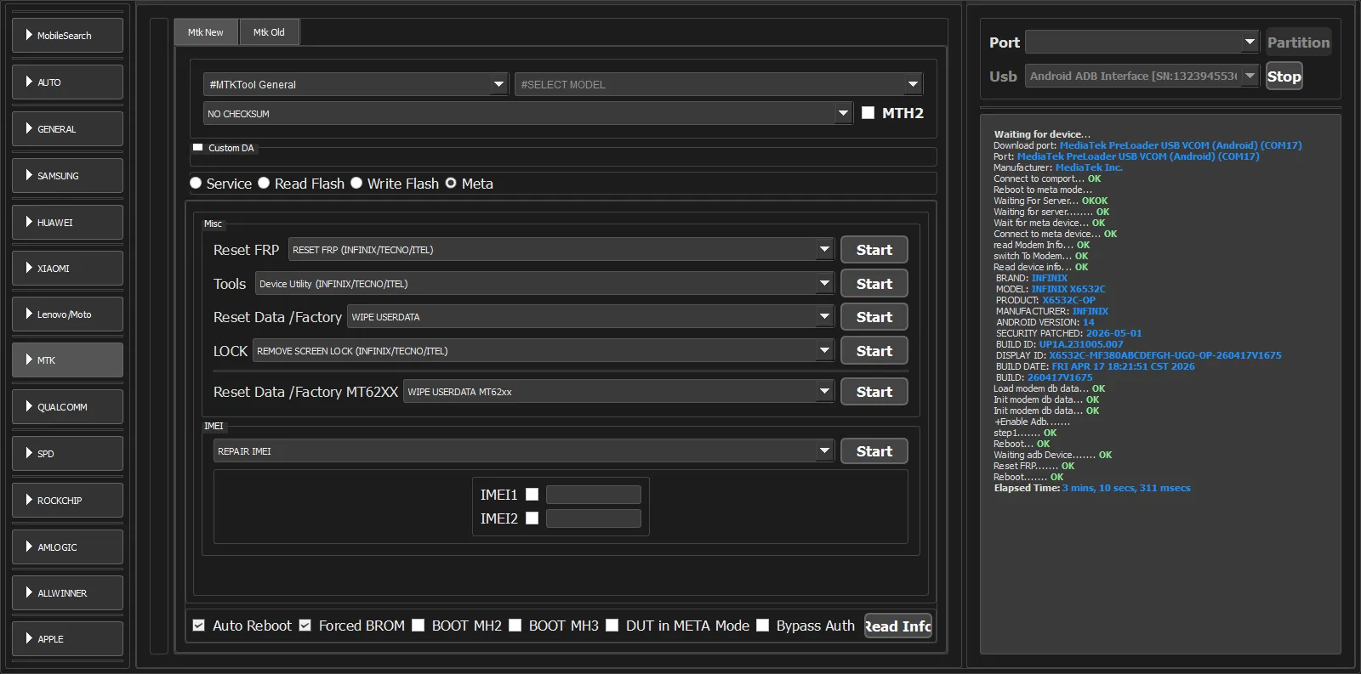Viewport: 1361px width, 674px height.
Task: Enable the Bypass Auth checkbox
Action: (x=763, y=626)
